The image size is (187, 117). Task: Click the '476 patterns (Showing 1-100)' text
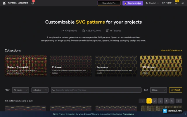pyautogui.click(x=19, y=101)
